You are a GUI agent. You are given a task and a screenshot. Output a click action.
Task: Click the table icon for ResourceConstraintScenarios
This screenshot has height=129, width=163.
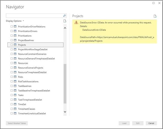click(x=15, y=54)
